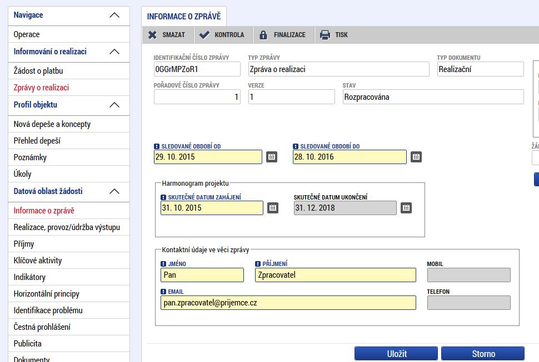Click the Typ zprávy field
This screenshot has width=539, height=362.
click(x=338, y=69)
